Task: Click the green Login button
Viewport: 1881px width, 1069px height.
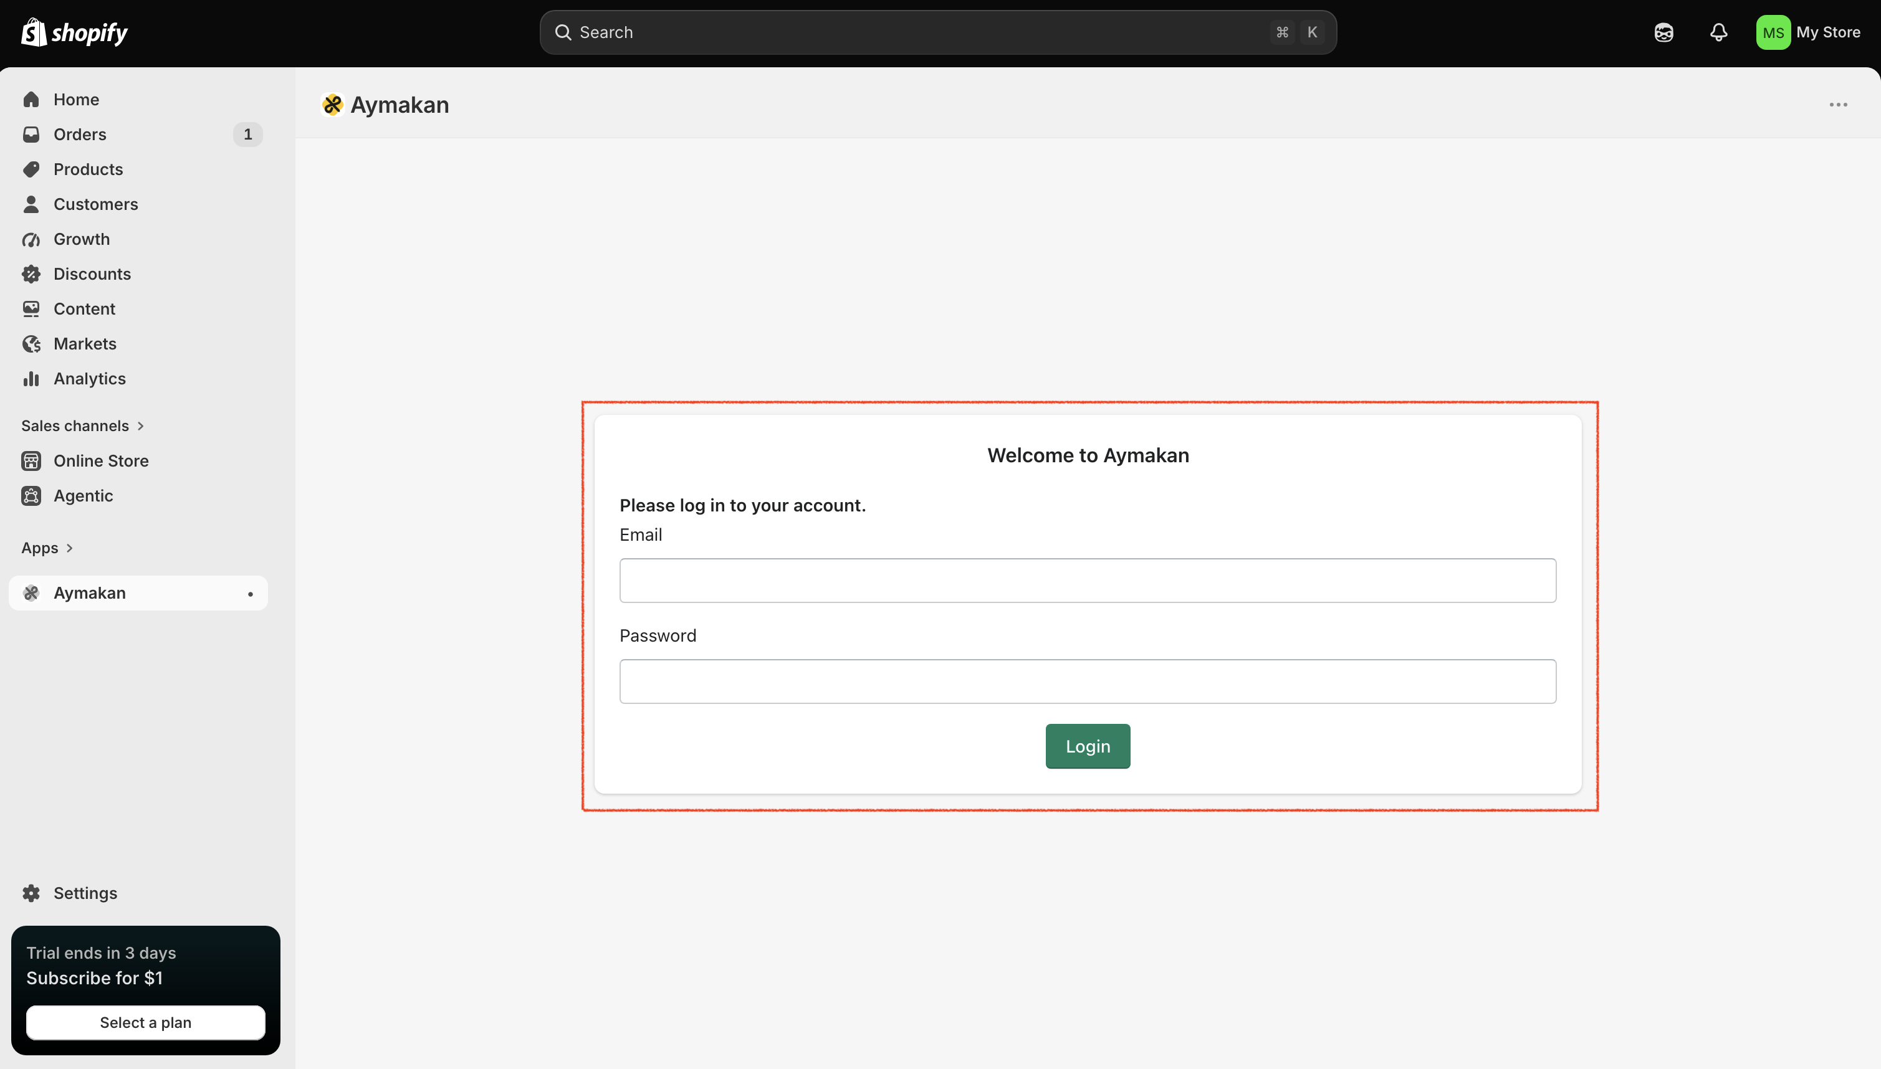Action: (1088, 746)
